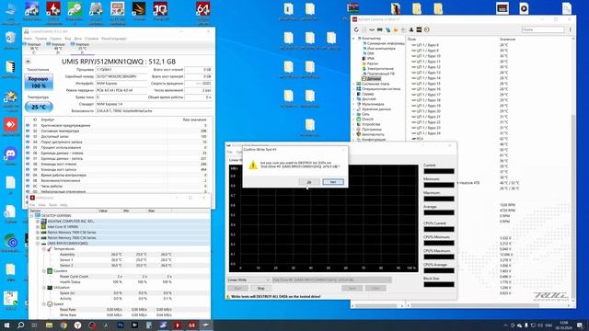589x331 pixels.
Task: Open Chrome from the taskbar
Action: (x=64, y=325)
